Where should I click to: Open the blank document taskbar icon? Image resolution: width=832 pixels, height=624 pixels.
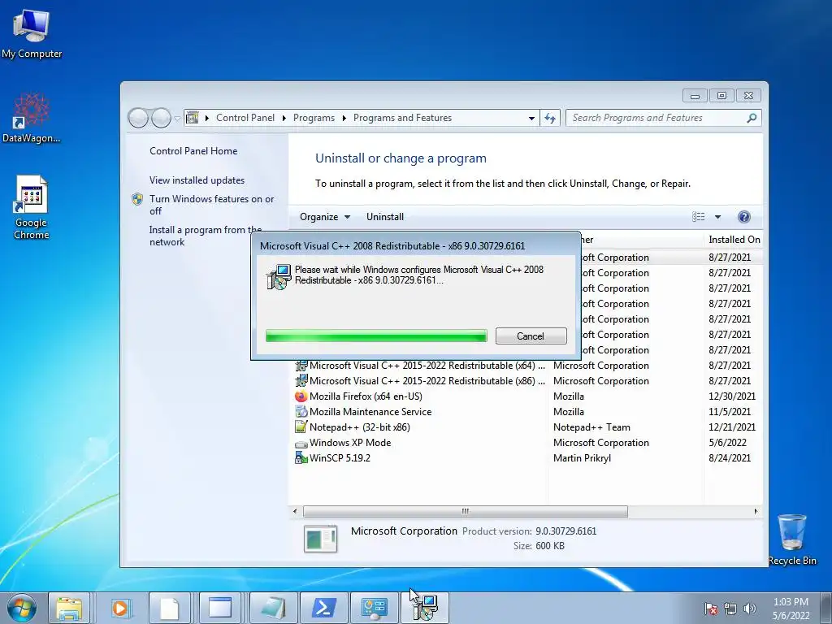170,608
